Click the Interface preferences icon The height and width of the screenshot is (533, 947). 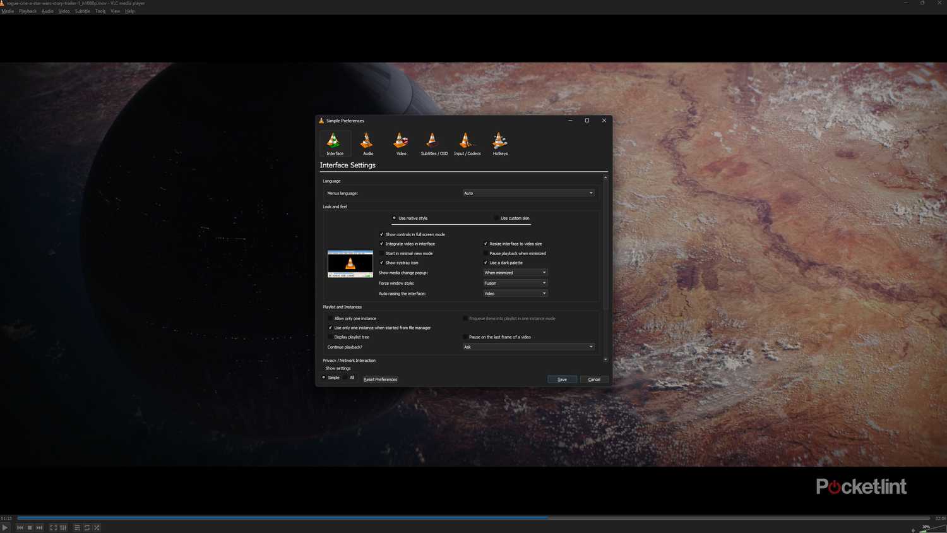[x=334, y=143]
